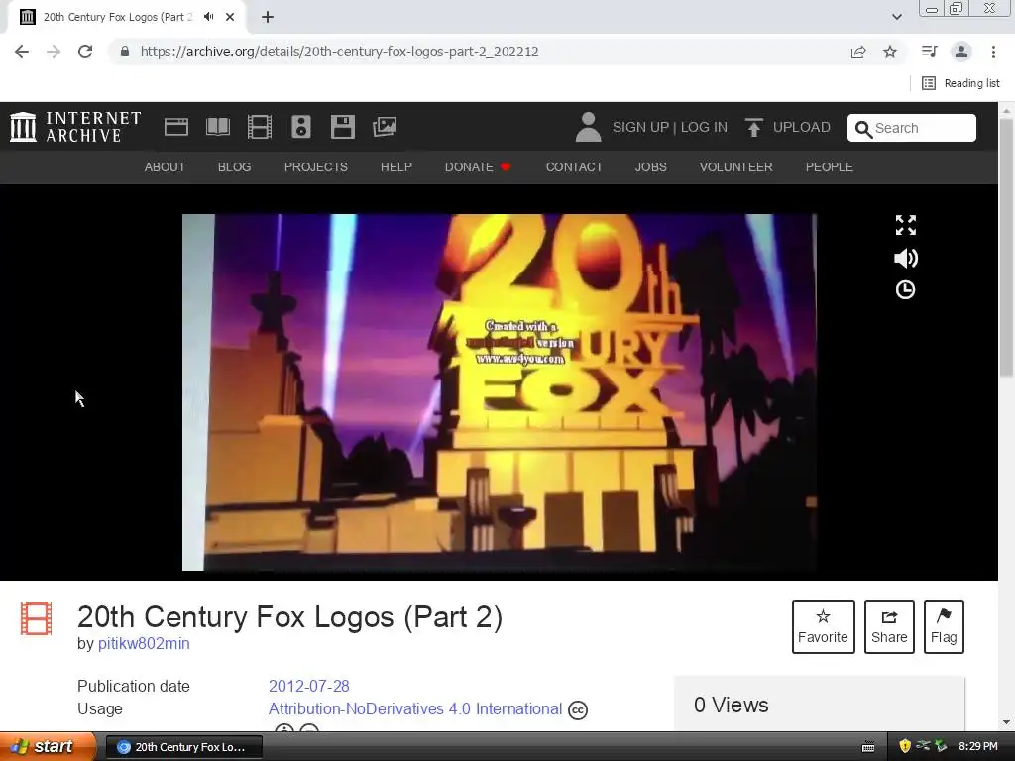Click the Upload arrow icon

(753, 127)
